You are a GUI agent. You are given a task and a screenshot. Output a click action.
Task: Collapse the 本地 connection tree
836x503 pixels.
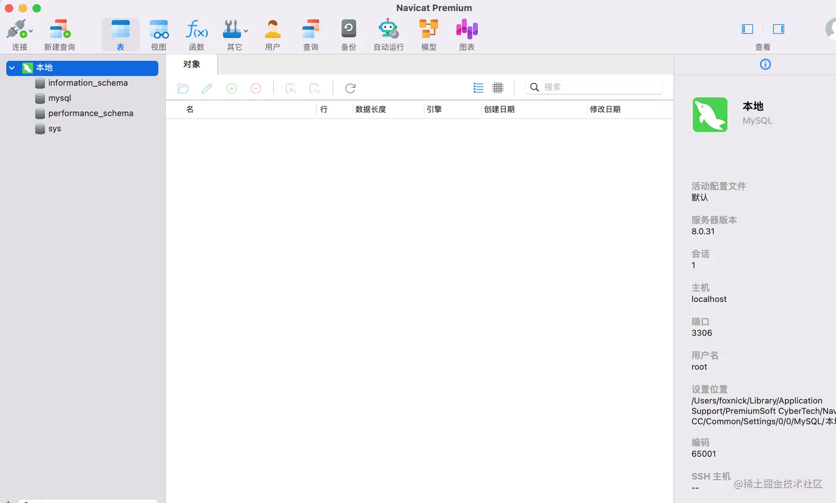click(x=11, y=67)
